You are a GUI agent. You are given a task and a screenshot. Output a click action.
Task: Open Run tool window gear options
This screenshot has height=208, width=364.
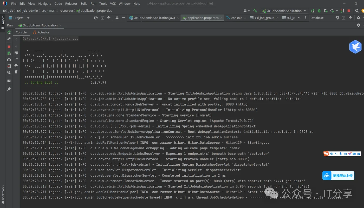click(359, 25)
